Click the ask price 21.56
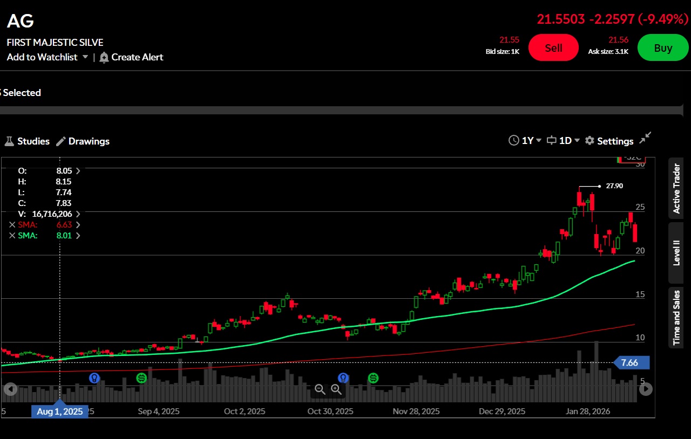 pos(619,40)
